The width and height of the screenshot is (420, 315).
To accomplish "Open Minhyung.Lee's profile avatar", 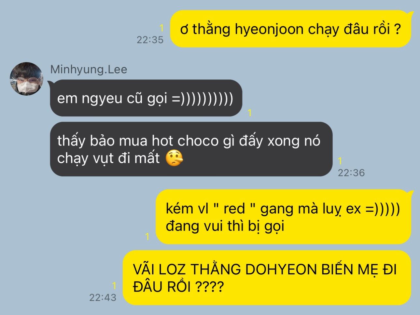I will (27, 79).
